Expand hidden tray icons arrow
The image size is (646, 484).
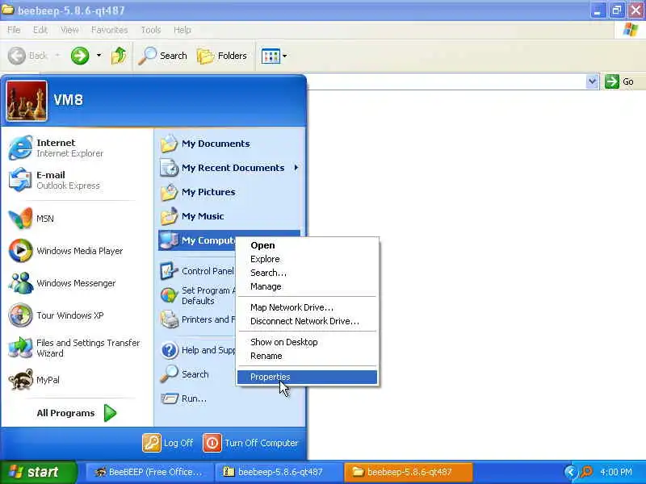[571, 472]
